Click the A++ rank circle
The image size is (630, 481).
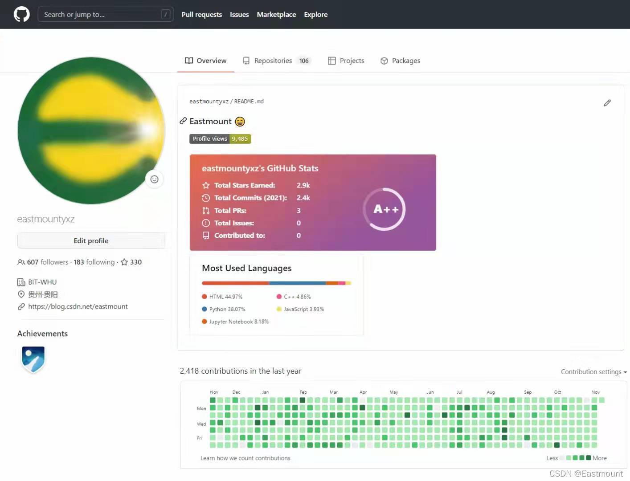click(384, 209)
